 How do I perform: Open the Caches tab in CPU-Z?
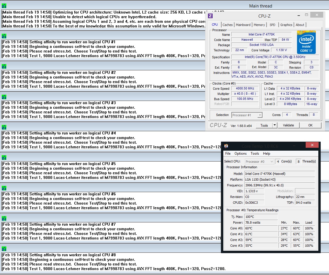(x=227, y=25)
